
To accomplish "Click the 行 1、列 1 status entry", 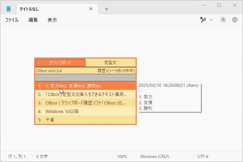I will coord(17,157).
